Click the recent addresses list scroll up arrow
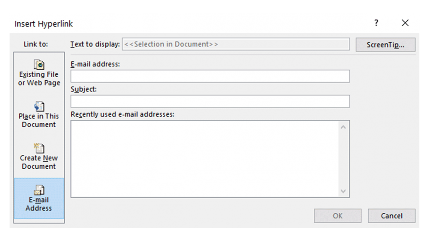Image resolution: width=430 pixels, height=242 pixels. pyautogui.click(x=343, y=127)
